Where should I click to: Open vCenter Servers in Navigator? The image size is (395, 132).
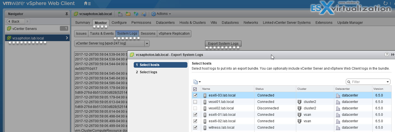(x=25, y=29)
